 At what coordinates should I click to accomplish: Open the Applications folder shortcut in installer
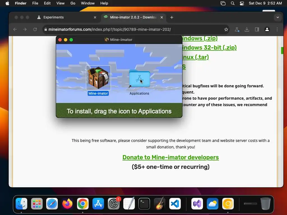click(x=139, y=78)
